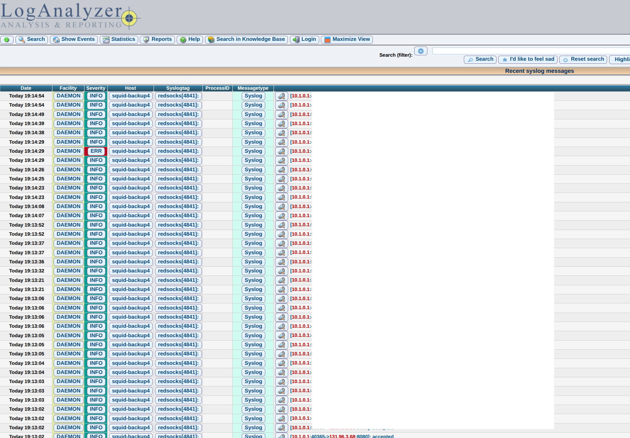630x438 pixels.
Task: Open details icon for 19:14:07 row
Action: [282, 216]
